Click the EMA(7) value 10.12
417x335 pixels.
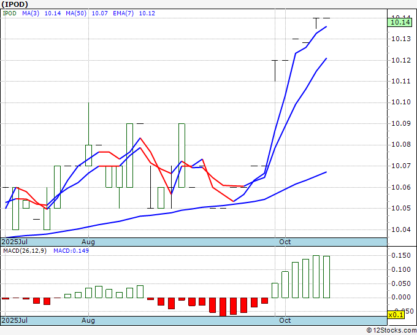(x=147, y=13)
